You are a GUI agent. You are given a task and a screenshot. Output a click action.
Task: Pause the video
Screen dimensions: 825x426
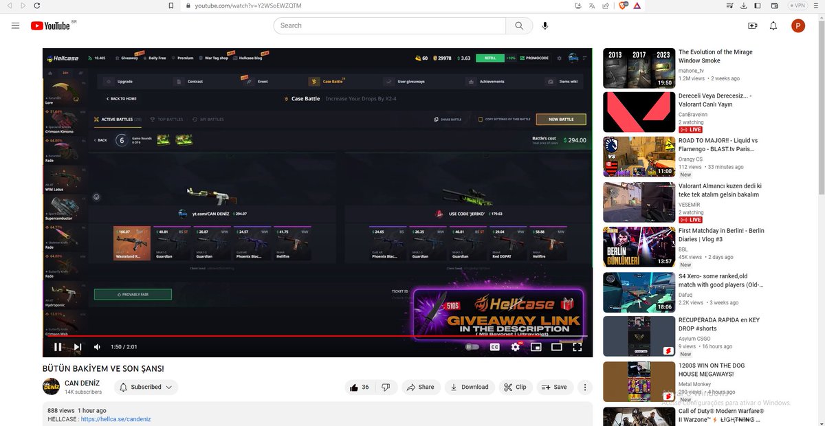[x=58, y=347]
